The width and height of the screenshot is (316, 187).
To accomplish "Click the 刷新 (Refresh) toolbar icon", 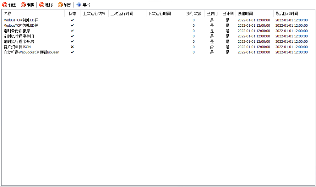I will click(60, 5).
